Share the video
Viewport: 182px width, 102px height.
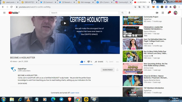click(x=99, y=62)
